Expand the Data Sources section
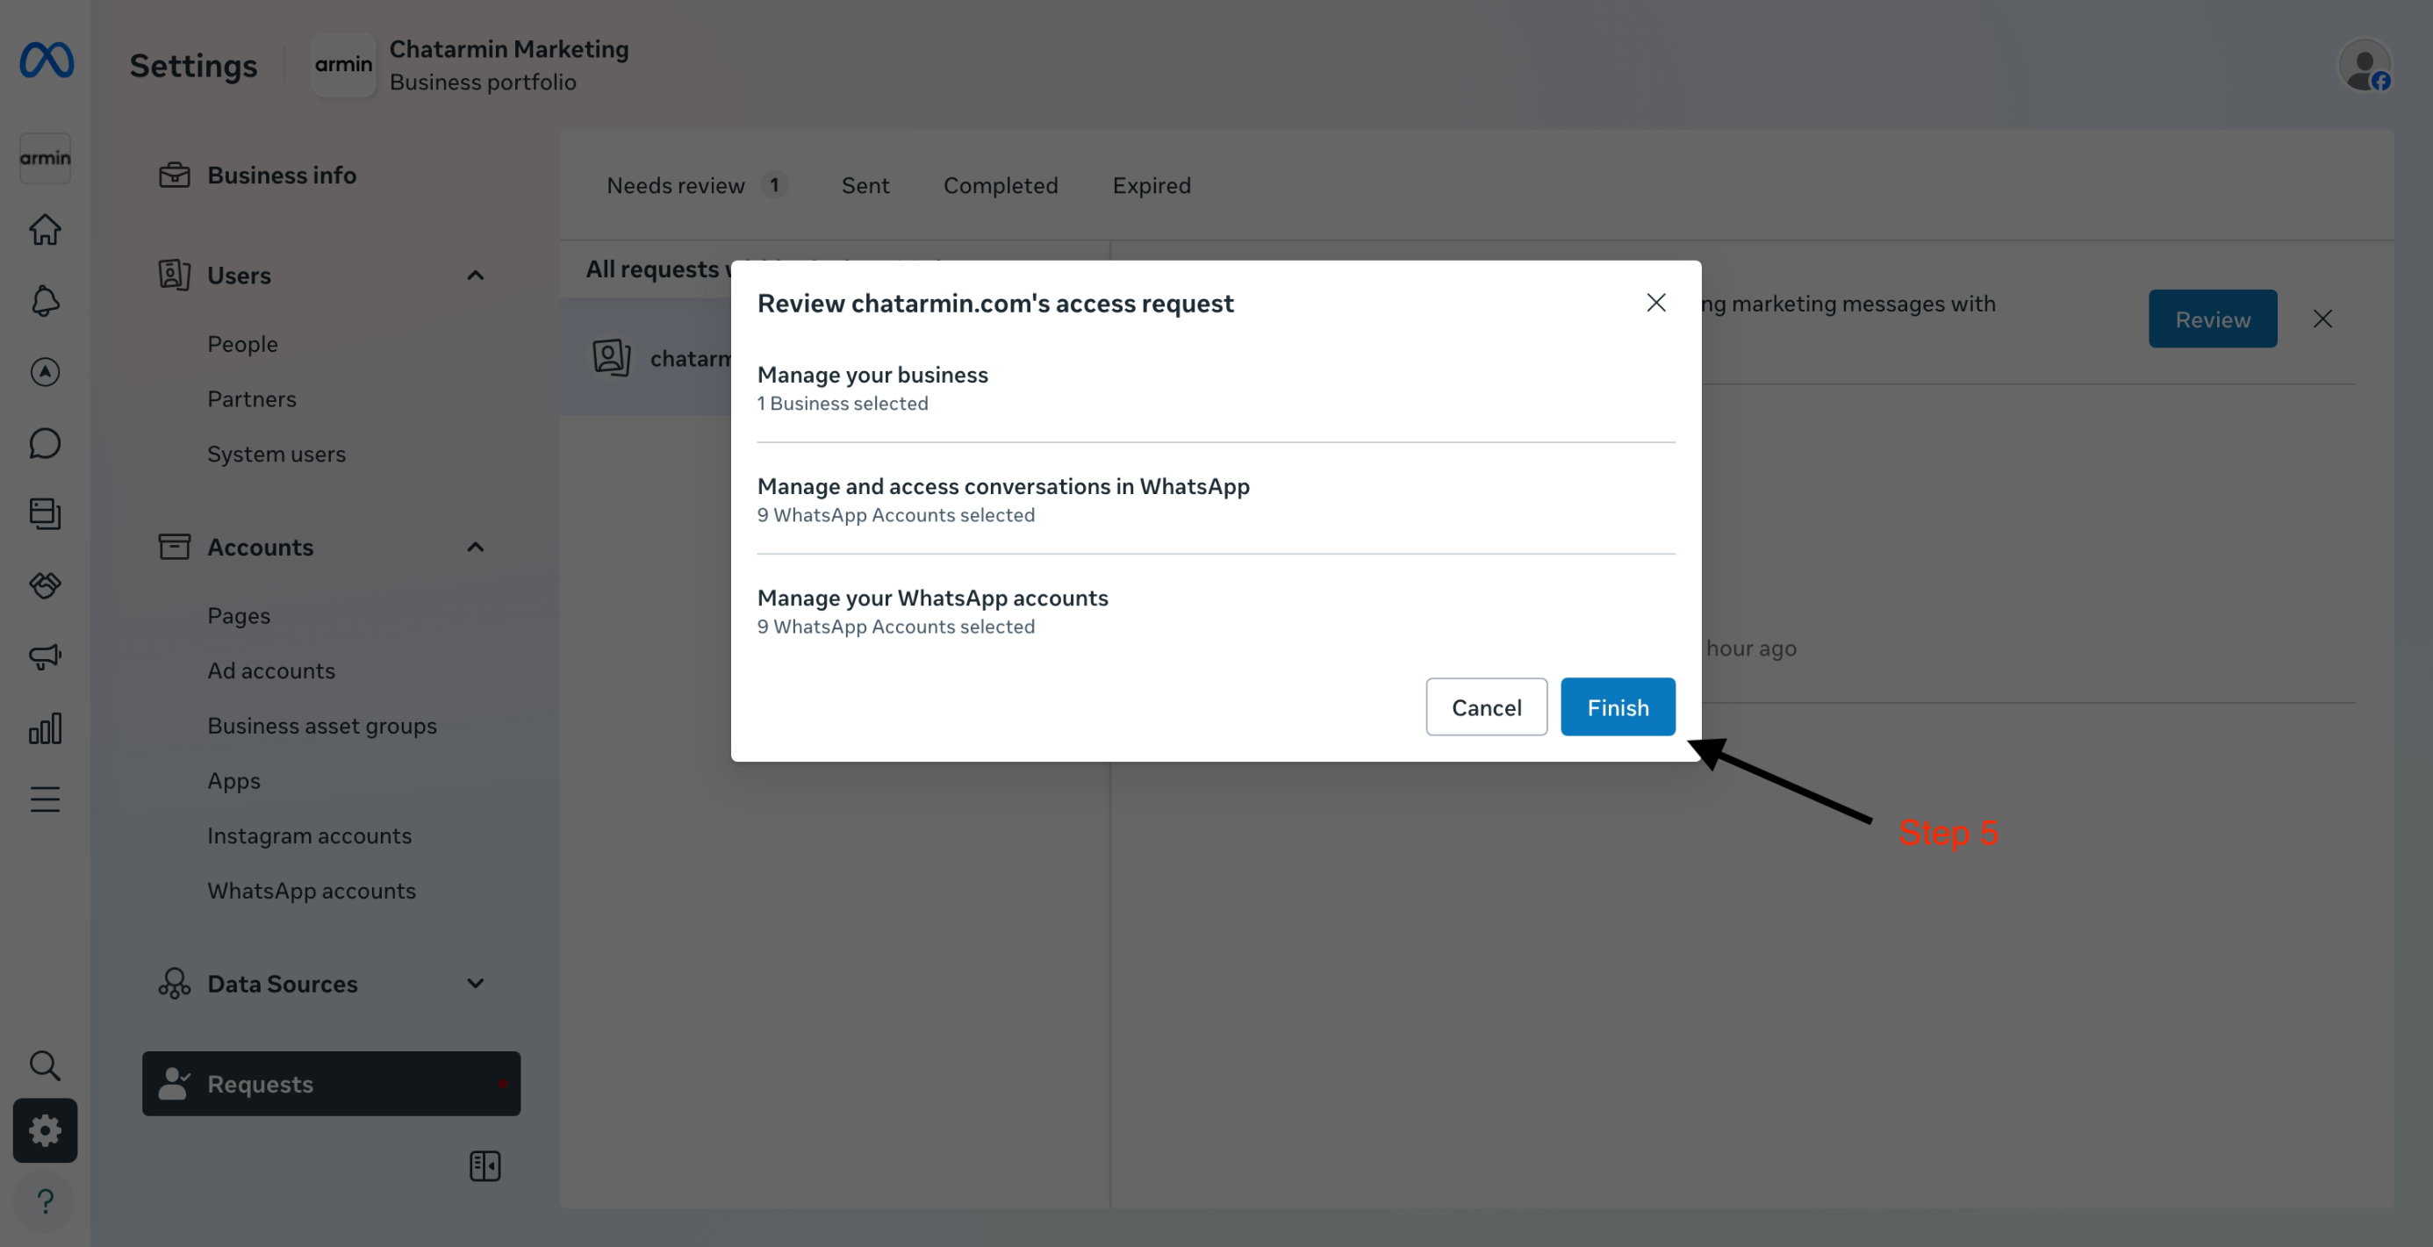The width and height of the screenshot is (2433, 1247). (x=475, y=984)
